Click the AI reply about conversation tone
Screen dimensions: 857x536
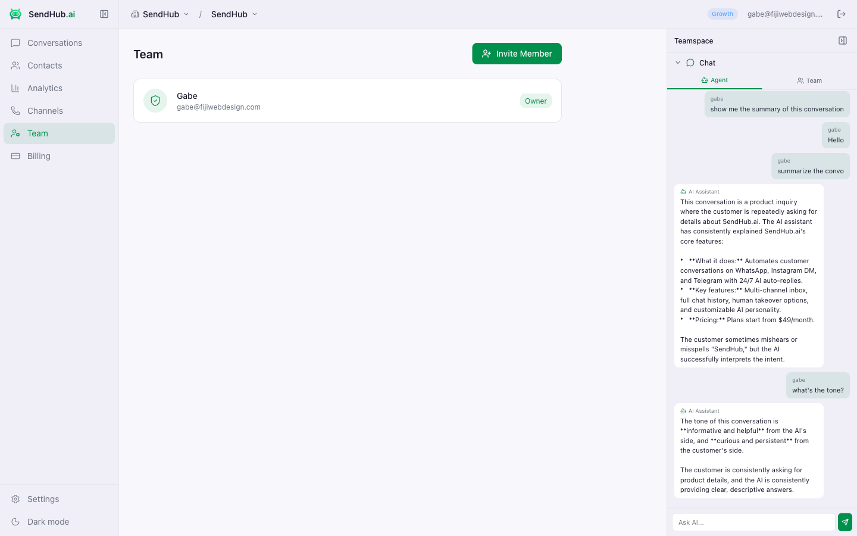[749, 451]
